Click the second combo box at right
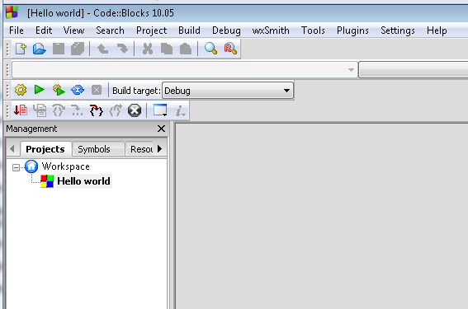The height and width of the screenshot is (309, 468). click(413, 70)
